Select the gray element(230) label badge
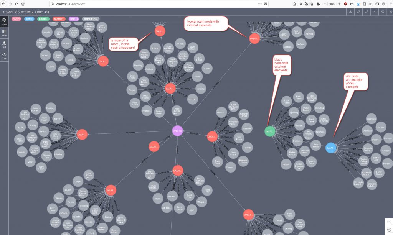This screenshot has width=393, height=235. [x=91, y=19]
